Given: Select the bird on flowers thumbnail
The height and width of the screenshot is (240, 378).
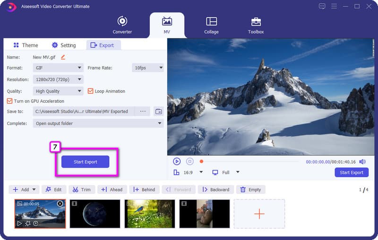Looking at the screenshot, I should [150, 213].
